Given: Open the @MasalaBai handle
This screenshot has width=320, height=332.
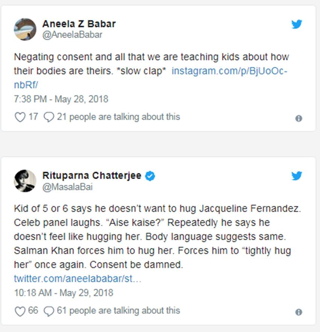Looking at the screenshot, I should (68, 186).
